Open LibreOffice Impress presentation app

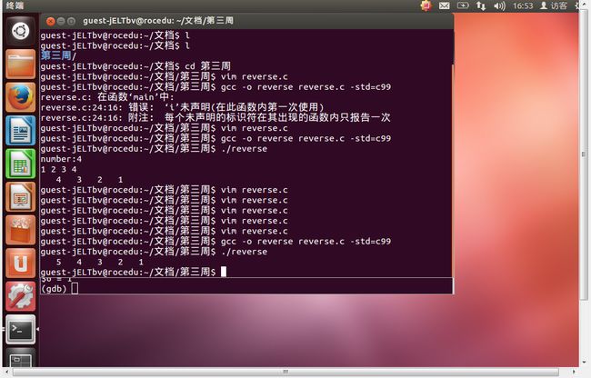[20, 197]
